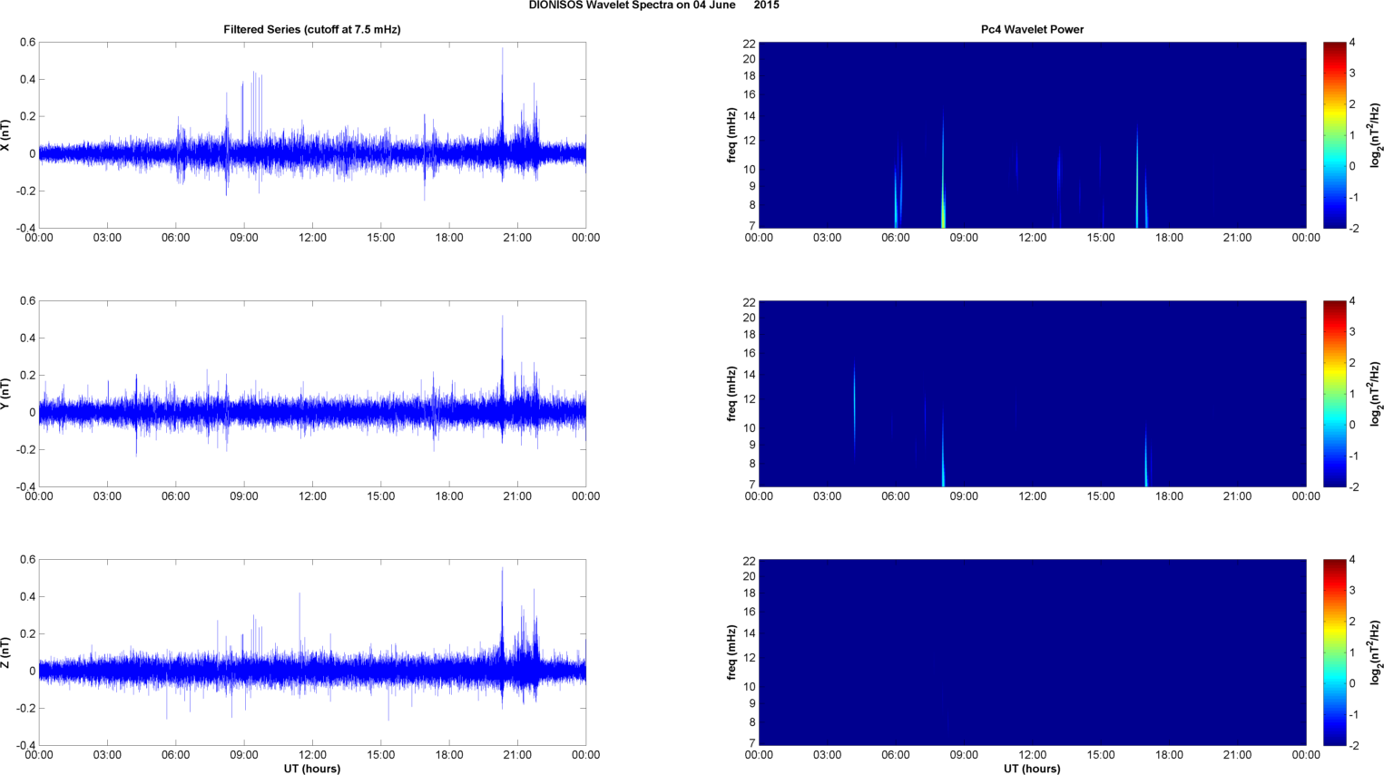Click the '10' frequency tick on bottom spectrogram
This screenshot has height=775, width=1384.
749,686
